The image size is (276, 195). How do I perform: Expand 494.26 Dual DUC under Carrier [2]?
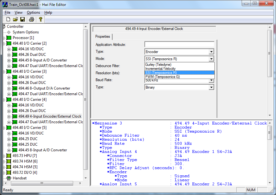(9, 55)
